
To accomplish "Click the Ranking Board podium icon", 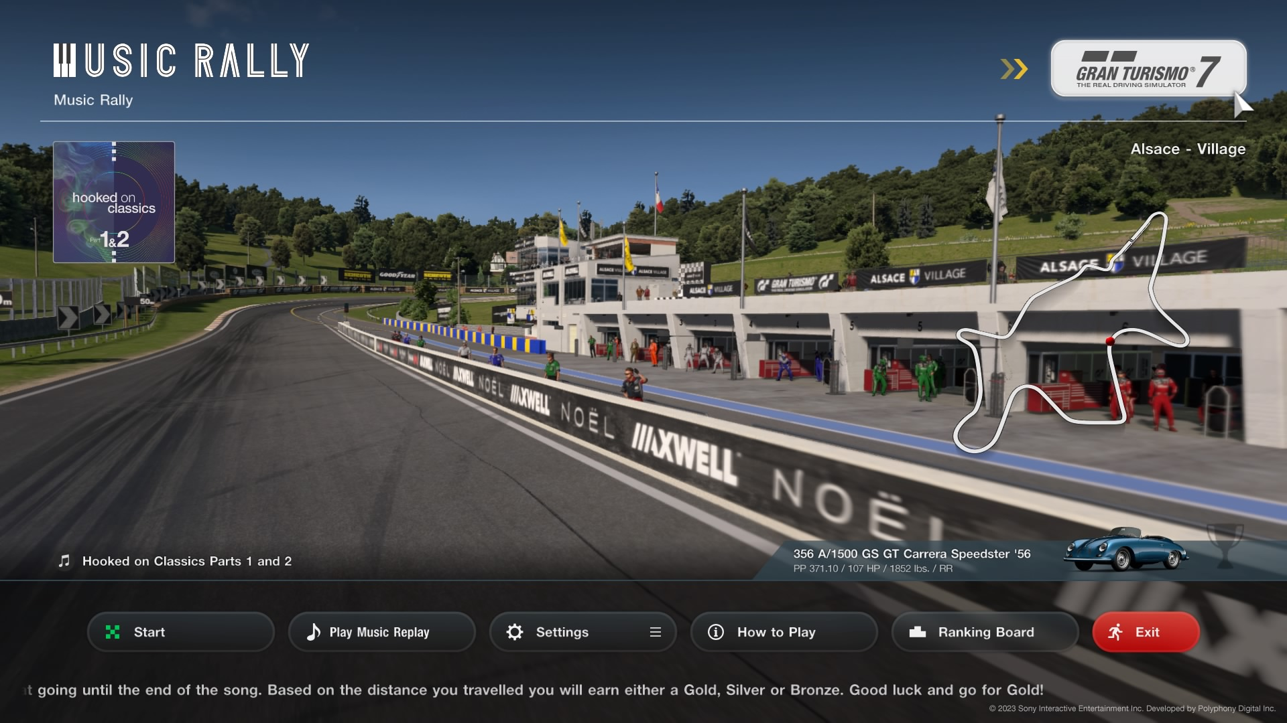I will click(x=917, y=632).
